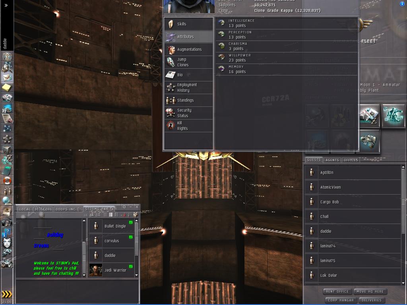Click member list scroll-up arrow
Image resolution: width=407 pixels, height=305 pixels.
[x=137, y=221]
